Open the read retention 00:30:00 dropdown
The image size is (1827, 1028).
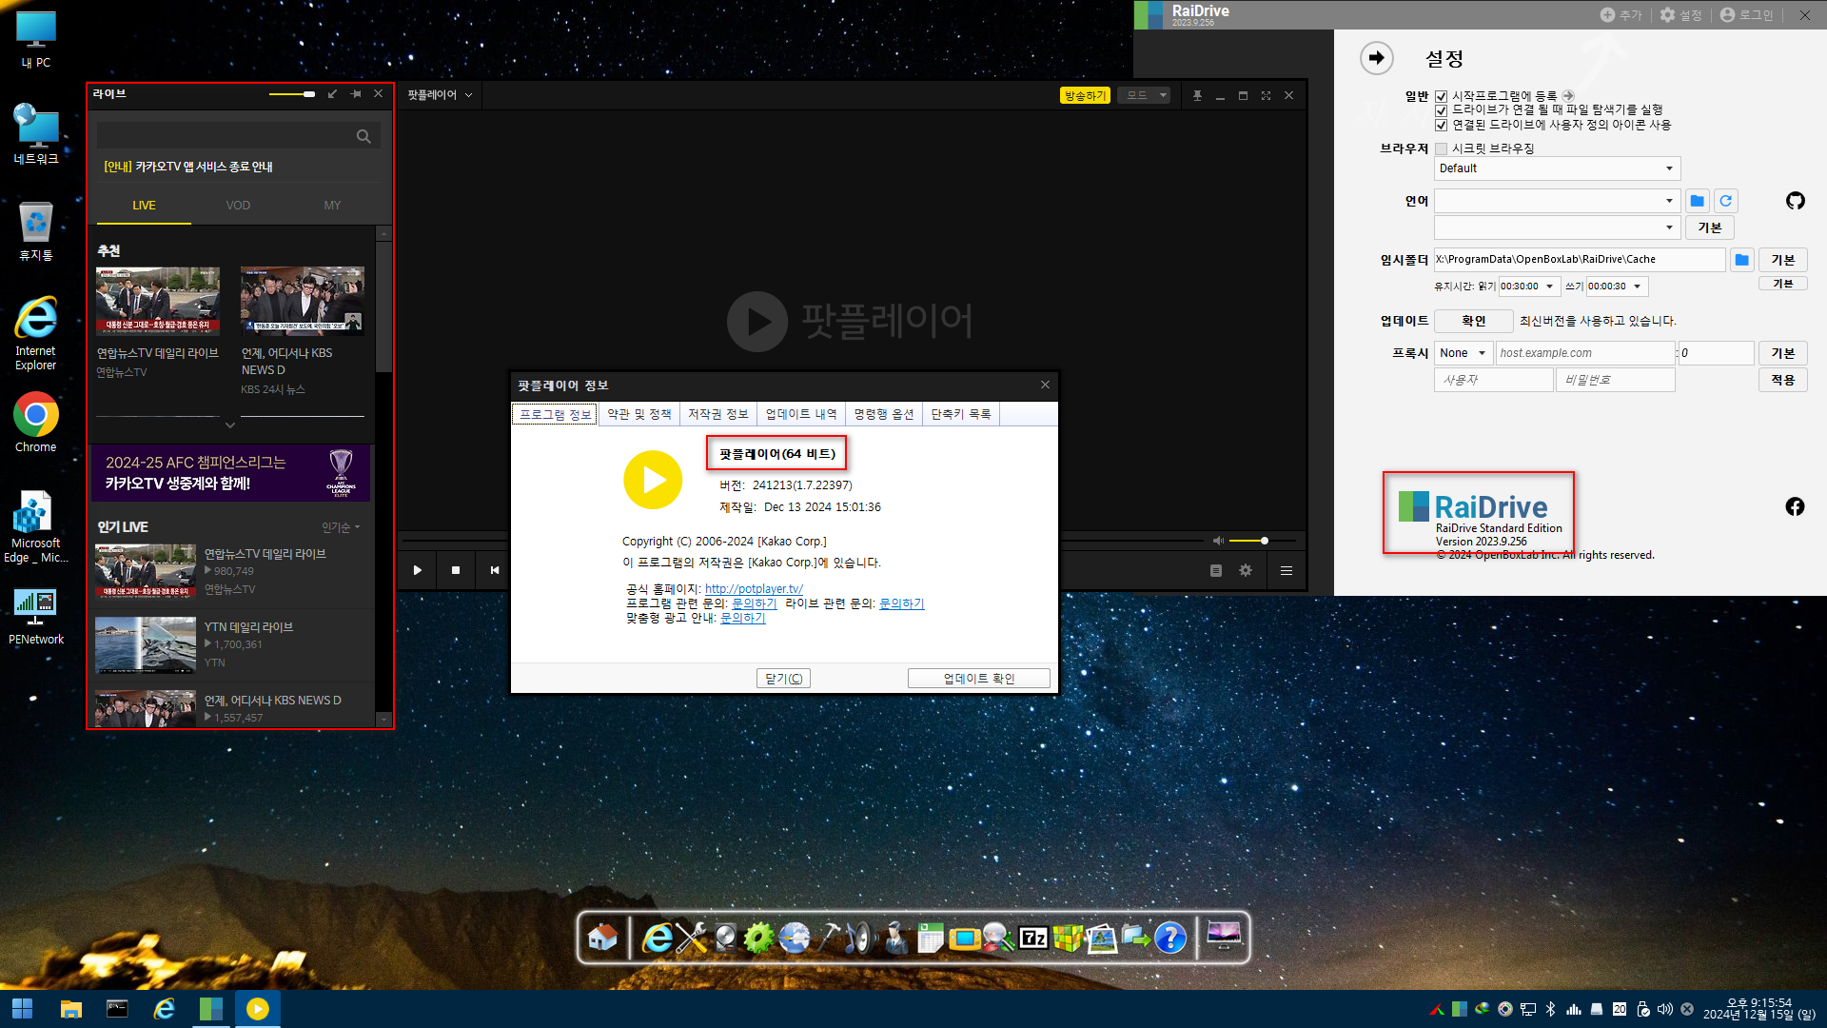[x=1529, y=287]
